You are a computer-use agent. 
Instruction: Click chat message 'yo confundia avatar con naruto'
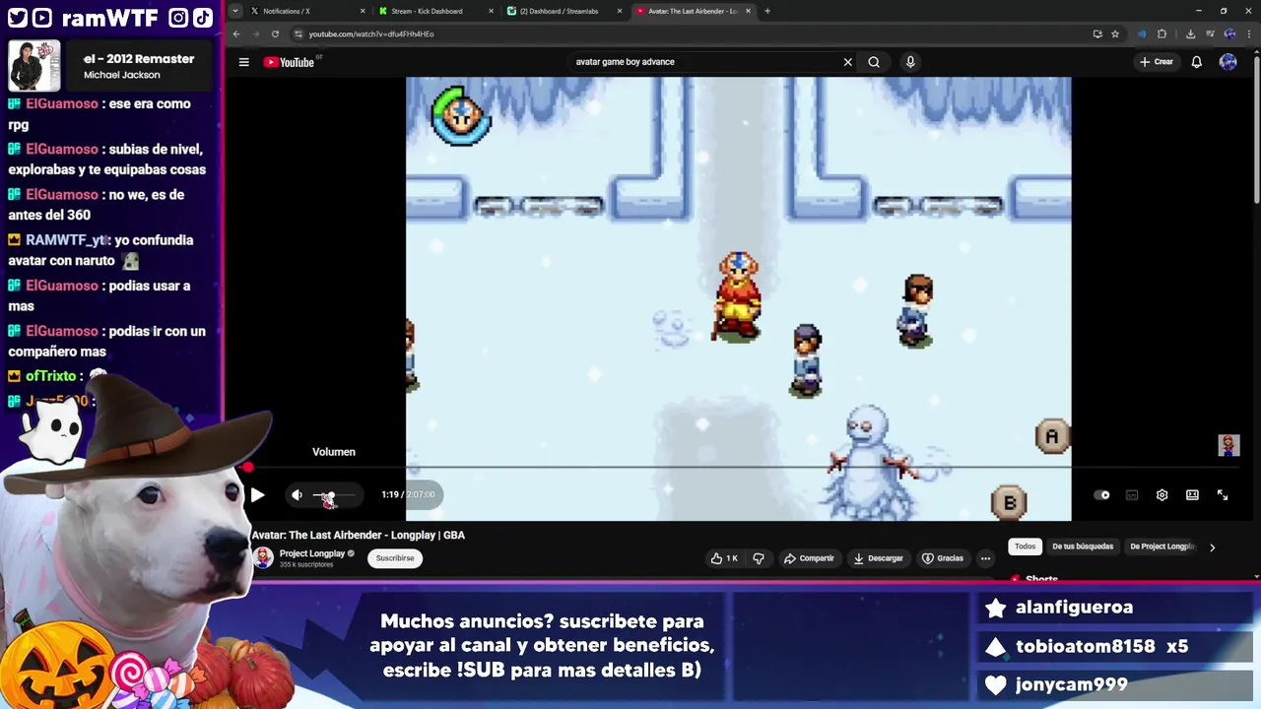[102, 250]
